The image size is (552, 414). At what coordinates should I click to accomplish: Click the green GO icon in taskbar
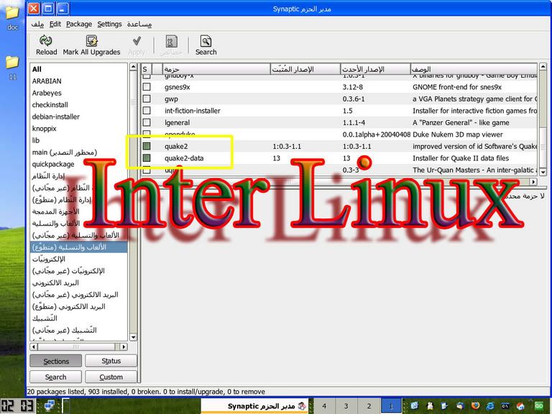pyautogui.click(x=538, y=406)
